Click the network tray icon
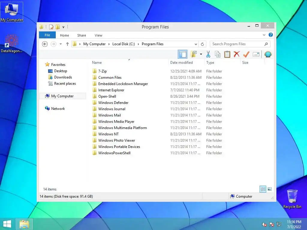 coord(279,224)
